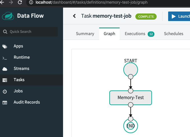Go back using the left chevron
The image size is (190, 137).
(x=74, y=16)
